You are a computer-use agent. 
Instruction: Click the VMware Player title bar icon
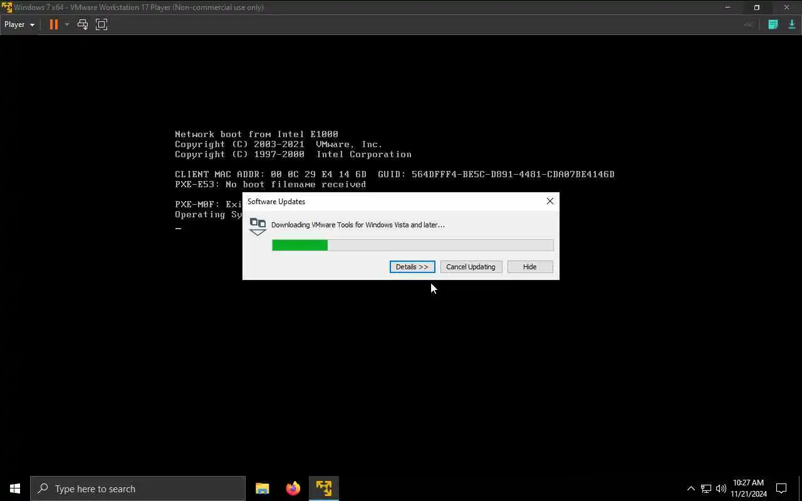pos(6,8)
